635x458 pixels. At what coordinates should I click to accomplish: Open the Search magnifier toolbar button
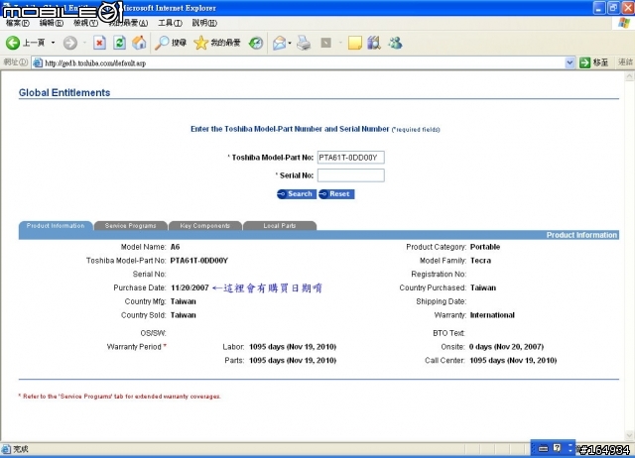pos(171,43)
